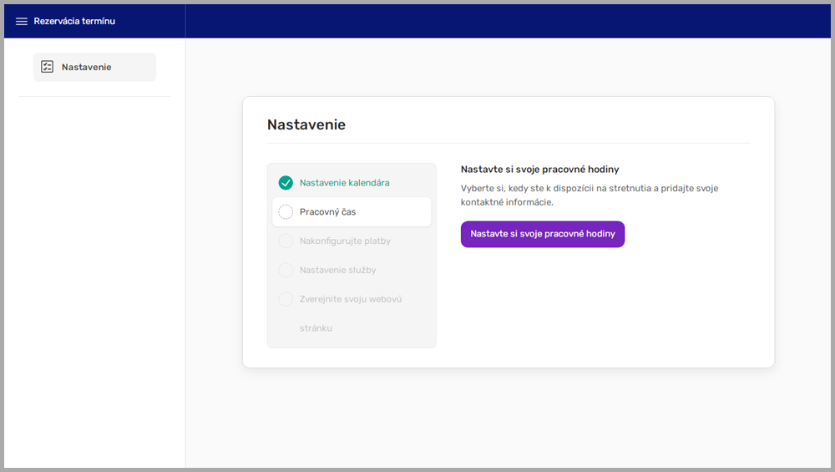This screenshot has height=472, width=835.
Task: Click circle beside Zverejnite svoju webovú stránku
Action: pyautogui.click(x=286, y=299)
